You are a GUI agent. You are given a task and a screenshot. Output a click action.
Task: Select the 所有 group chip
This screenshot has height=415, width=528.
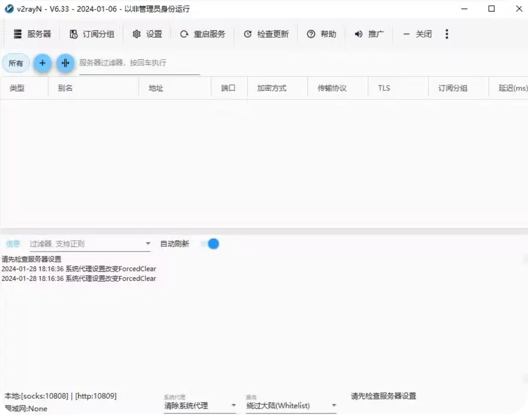[16, 63]
